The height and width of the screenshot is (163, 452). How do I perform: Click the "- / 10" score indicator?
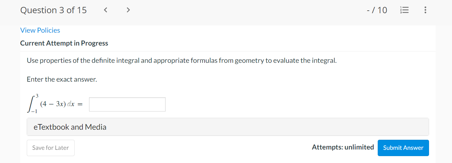[377, 10]
